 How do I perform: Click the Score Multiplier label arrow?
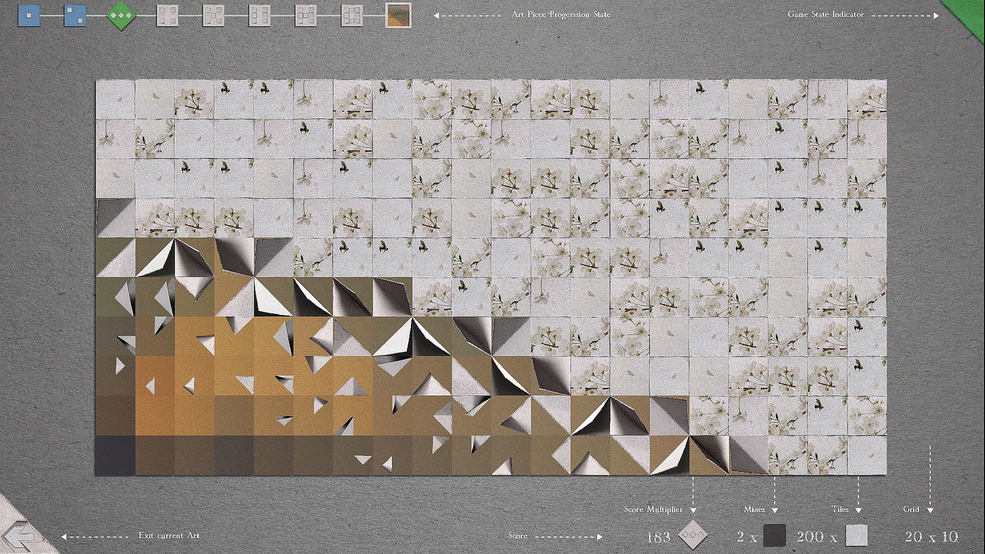(x=693, y=510)
